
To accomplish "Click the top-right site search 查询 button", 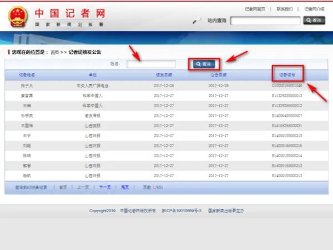I will 314,21.
